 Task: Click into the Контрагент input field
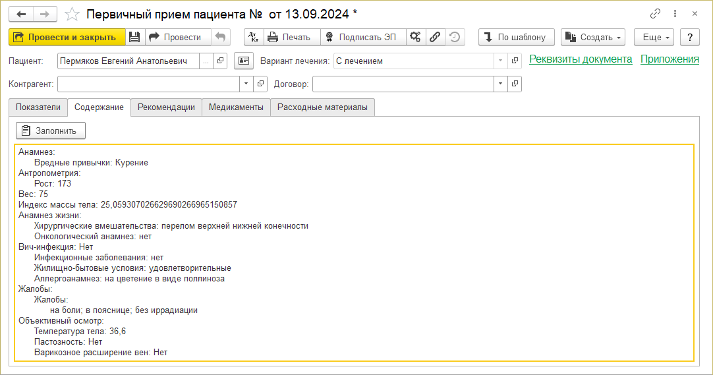[149, 84]
